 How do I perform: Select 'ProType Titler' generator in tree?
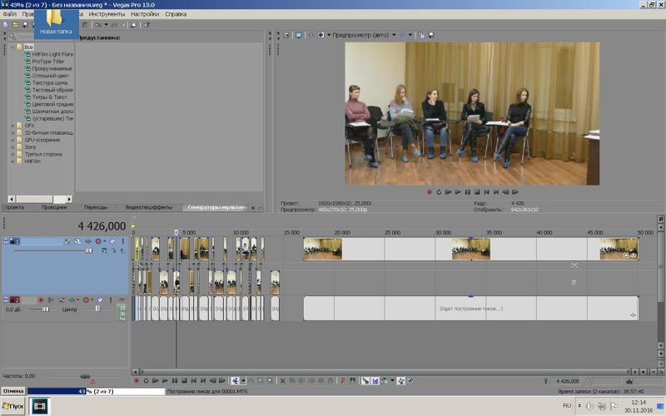pyautogui.click(x=48, y=61)
